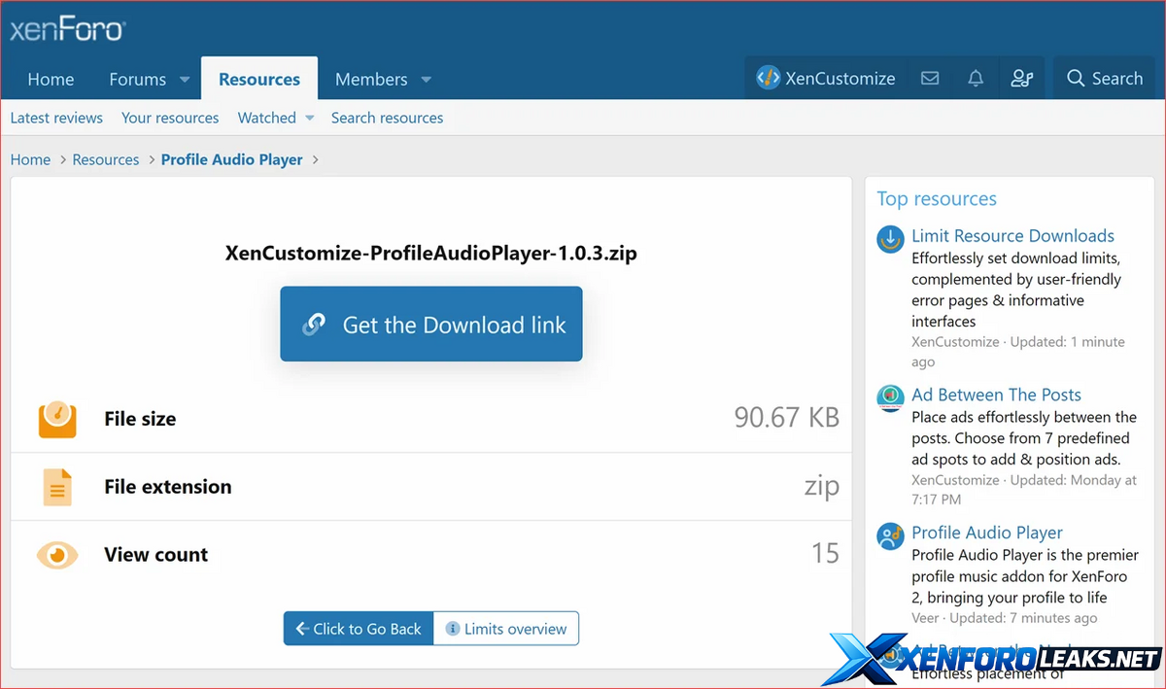This screenshot has width=1166, height=689.
Task: Click the Profile Audio Player resource icon
Action: (890, 535)
